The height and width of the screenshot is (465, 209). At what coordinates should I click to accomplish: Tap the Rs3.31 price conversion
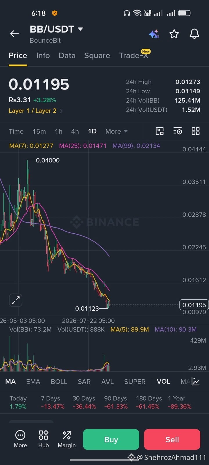click(x=20, y=100)
